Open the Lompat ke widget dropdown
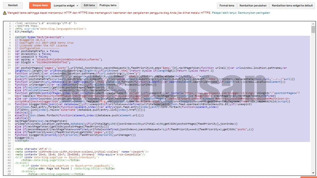 point(66,5)
